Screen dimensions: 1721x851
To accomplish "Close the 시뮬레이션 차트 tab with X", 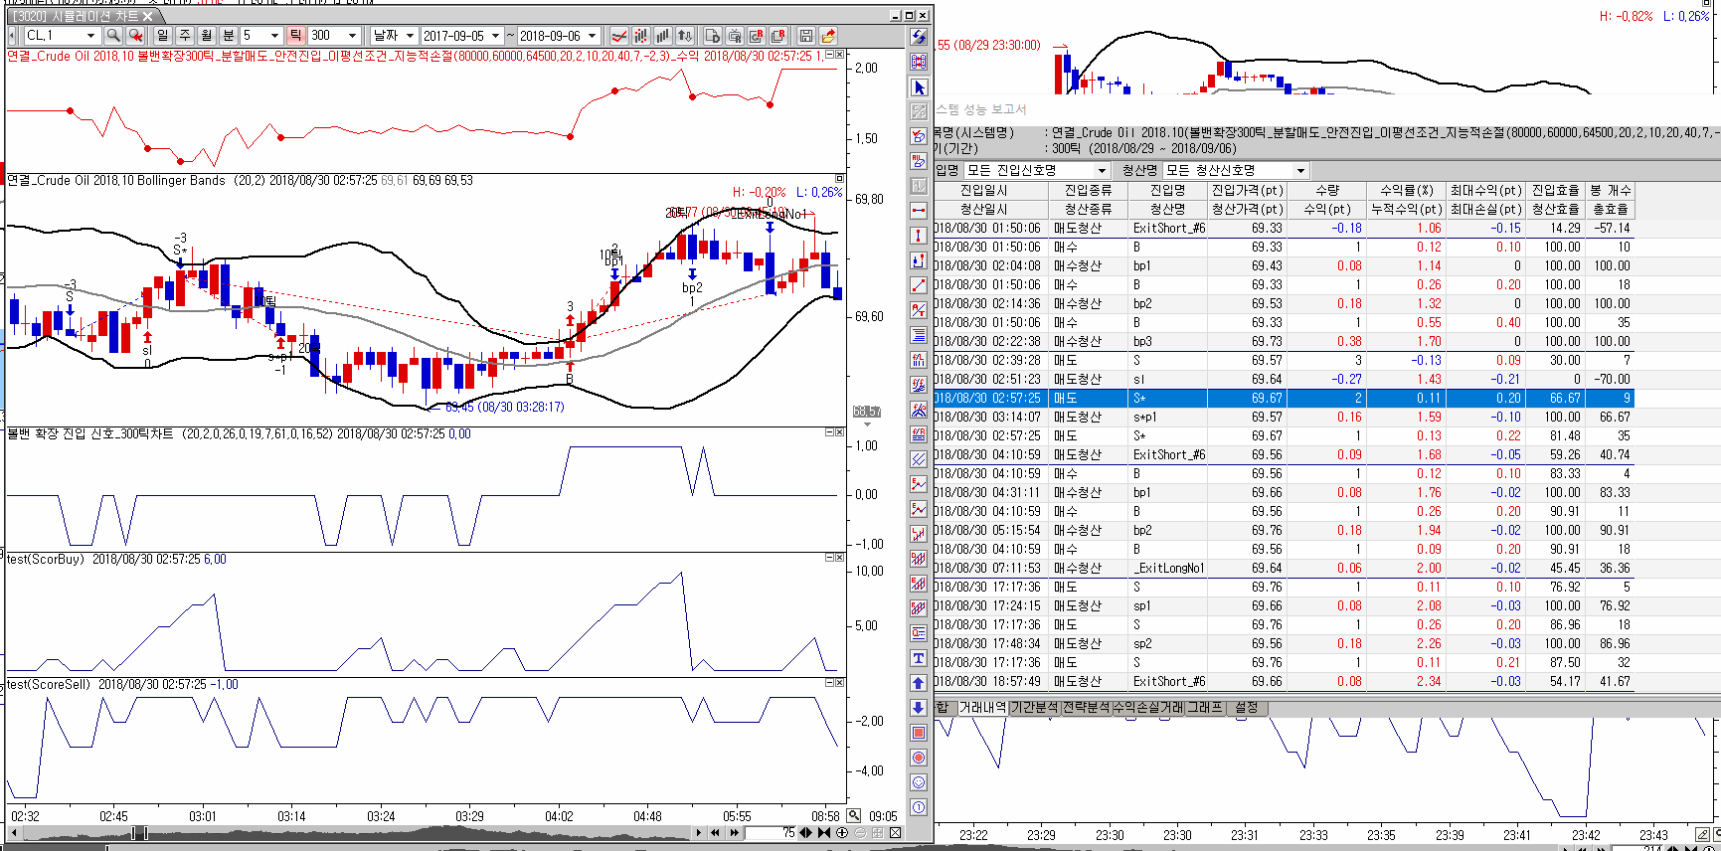I will [148, 17].
